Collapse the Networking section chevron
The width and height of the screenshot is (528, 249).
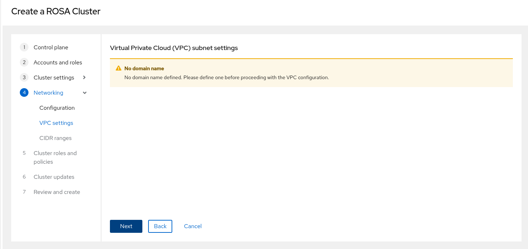(x=85, y=93)
